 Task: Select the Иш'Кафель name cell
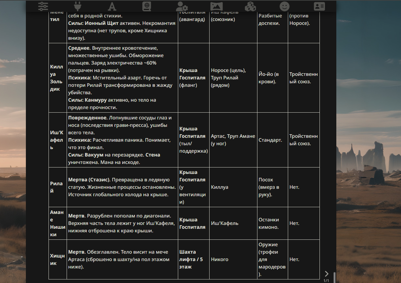pos(58,140)
